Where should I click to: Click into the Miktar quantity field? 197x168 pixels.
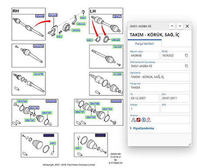[145, 109]
